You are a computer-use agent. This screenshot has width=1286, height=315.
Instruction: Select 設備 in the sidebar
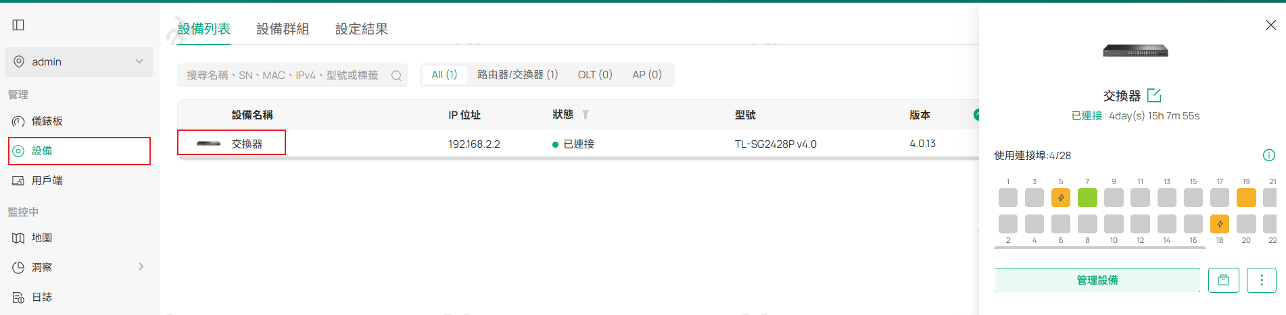(79, 150)
